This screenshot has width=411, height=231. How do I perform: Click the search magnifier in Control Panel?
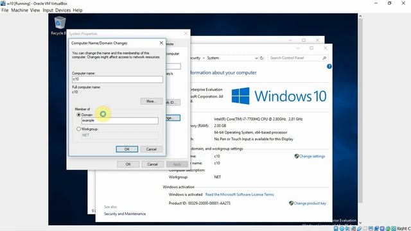coord(324,58)
